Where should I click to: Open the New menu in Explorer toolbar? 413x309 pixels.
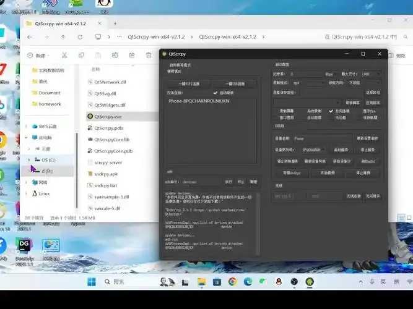point(38,56)
